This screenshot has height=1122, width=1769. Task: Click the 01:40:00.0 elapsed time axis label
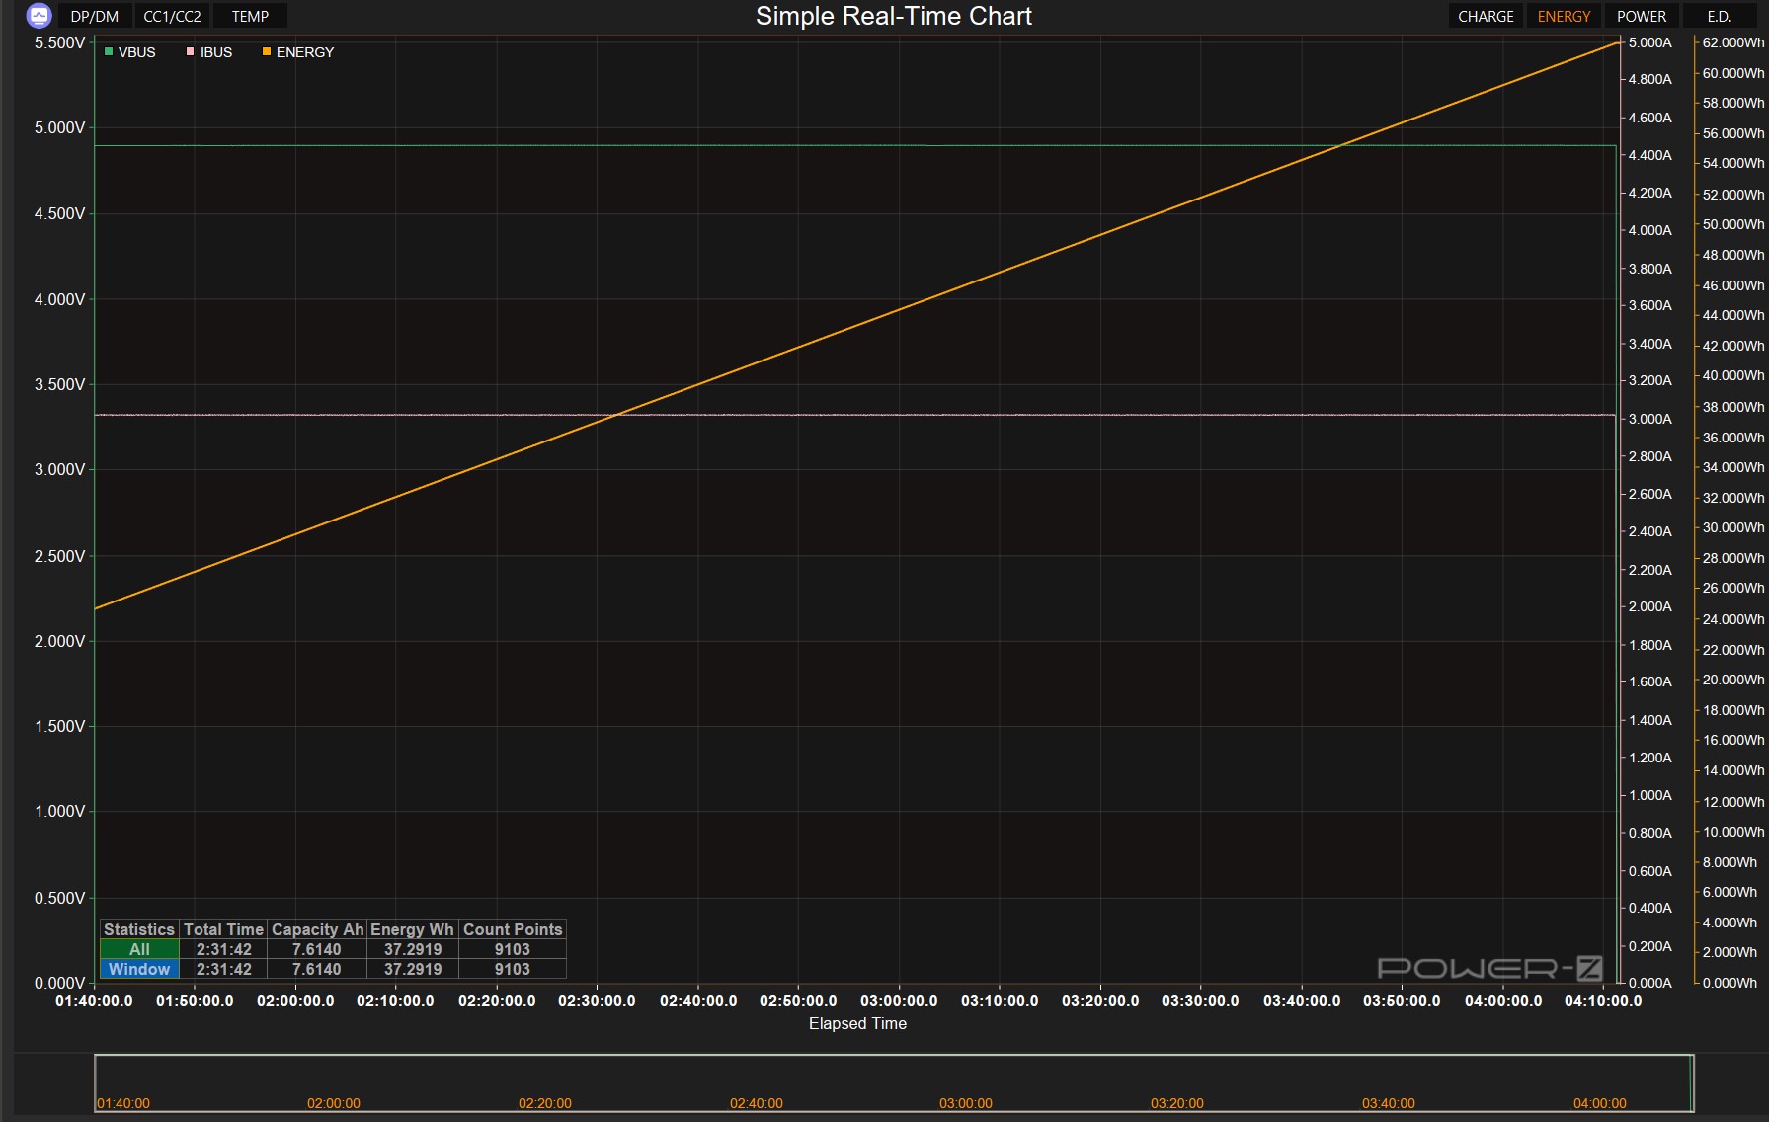[x=94, y=1001]
